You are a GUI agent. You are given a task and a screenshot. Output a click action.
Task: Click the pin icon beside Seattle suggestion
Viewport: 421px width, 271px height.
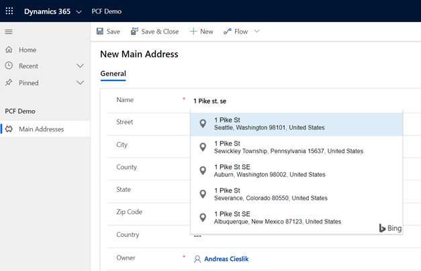point(203,123)
